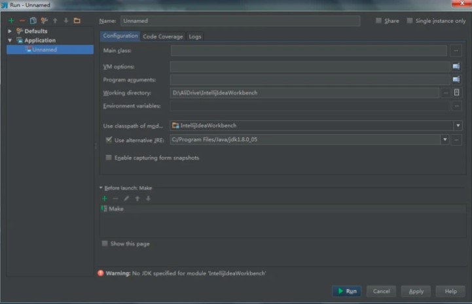Expand the Program arguments field editor icon
The width and height of the screenshot is (472, 304).
pyautogui.click(x=456, y=79)
